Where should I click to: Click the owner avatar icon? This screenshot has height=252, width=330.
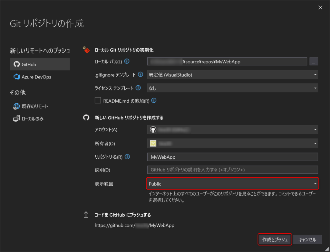pos(153,143)
